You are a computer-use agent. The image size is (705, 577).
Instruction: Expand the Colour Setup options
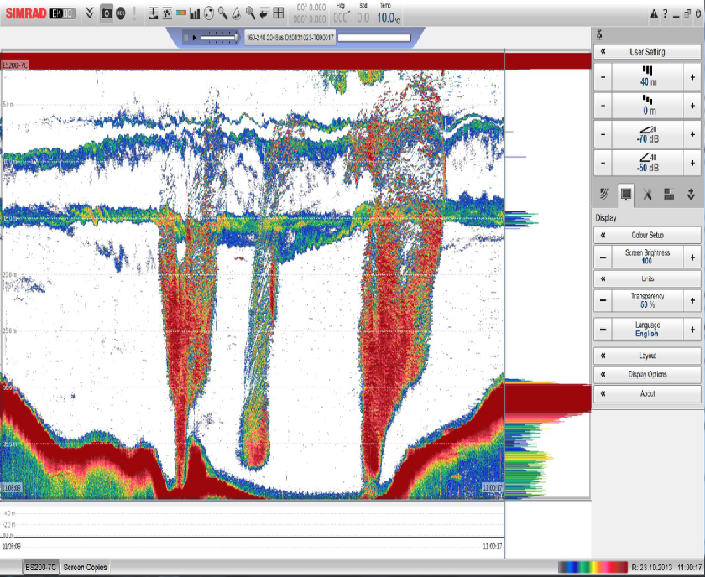tap(646, 235)
